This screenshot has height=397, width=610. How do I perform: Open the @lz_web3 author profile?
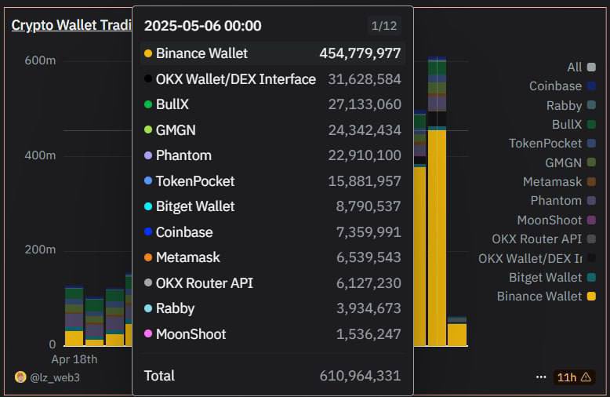pyautogui.click(x=55, y=377)
